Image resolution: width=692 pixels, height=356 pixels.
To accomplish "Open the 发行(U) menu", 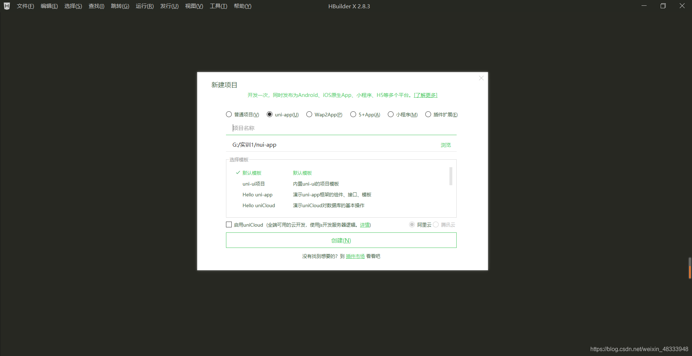I will pyautogui.click(x=169, y=6).
